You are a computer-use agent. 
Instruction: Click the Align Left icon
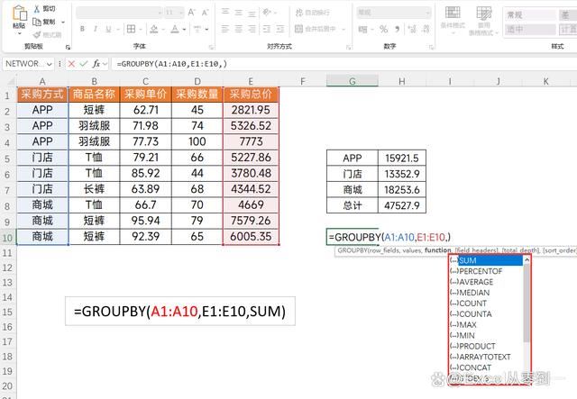tap(225, 29)
